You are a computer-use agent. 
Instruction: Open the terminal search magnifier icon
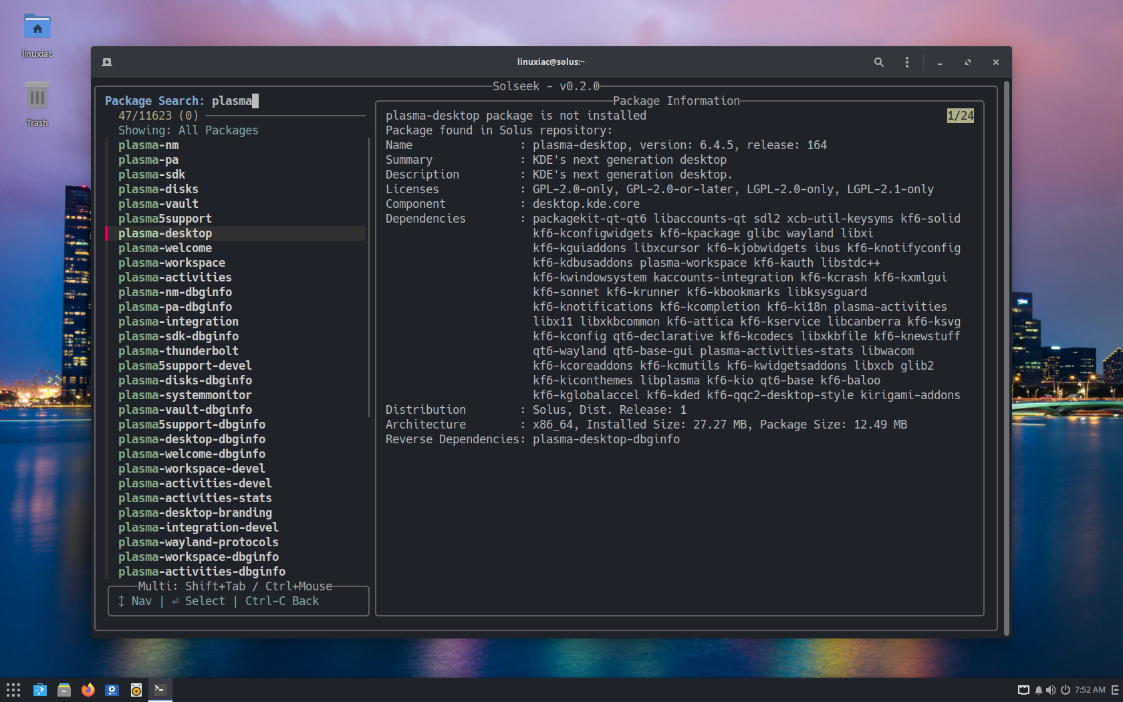(878, 62)
